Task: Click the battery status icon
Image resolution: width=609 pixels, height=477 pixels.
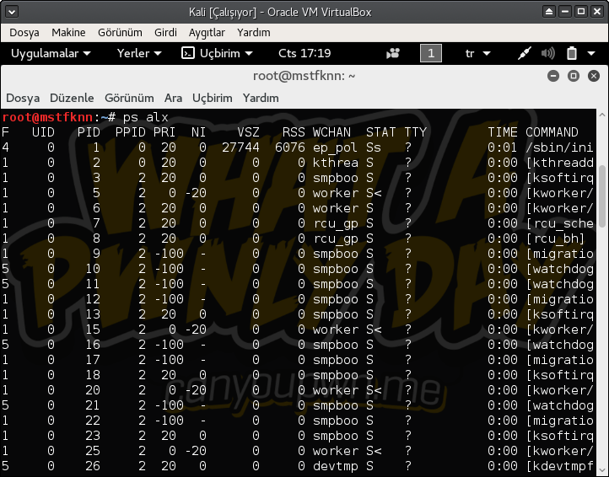Action: click(x=571, y=53)
